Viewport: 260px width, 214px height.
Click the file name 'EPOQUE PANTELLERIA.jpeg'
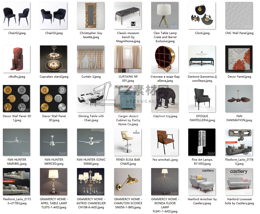click(x=202, y=118)
